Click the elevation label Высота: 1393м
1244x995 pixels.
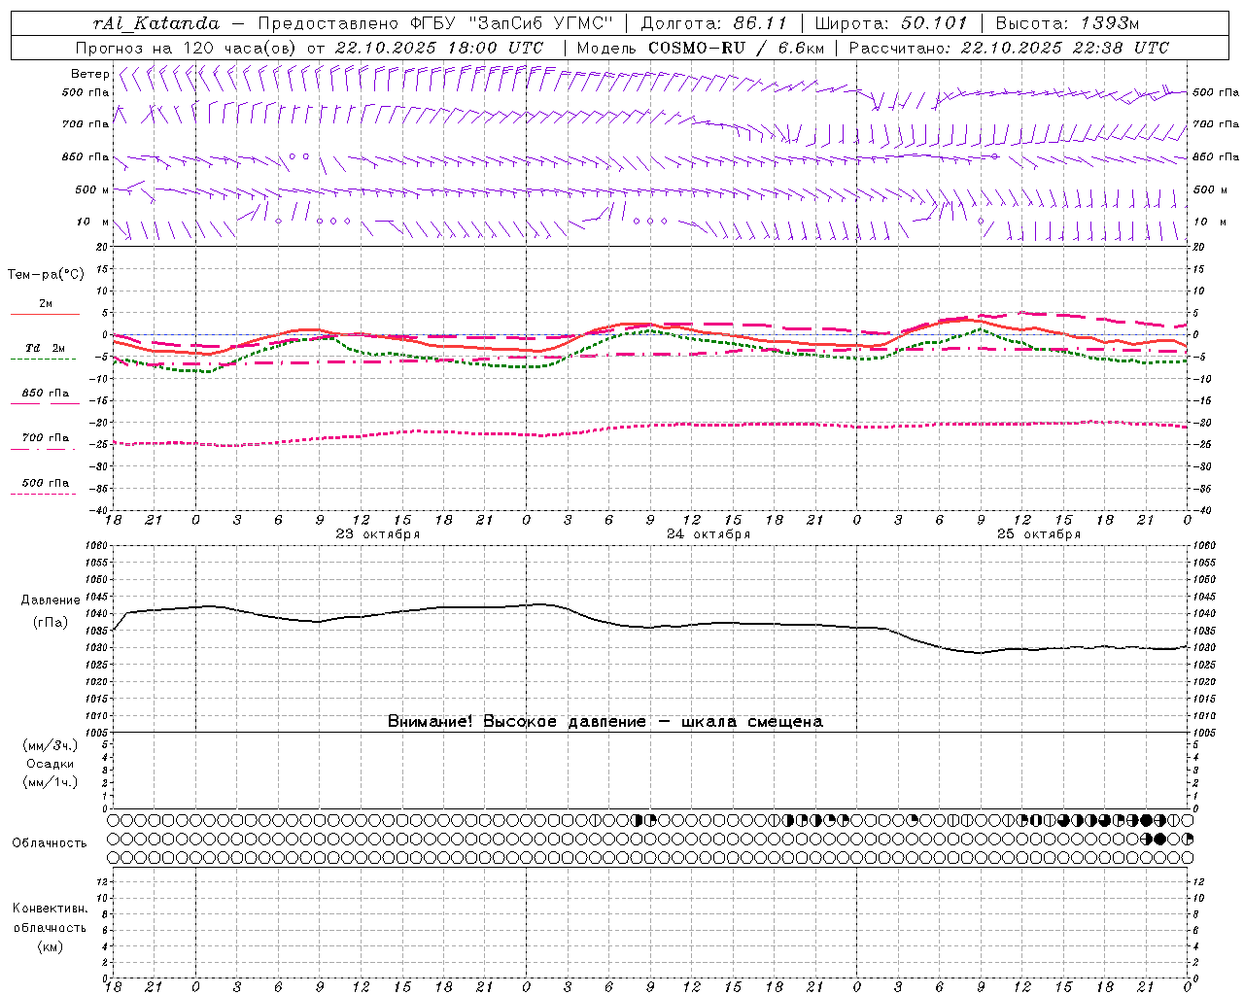1067,23
